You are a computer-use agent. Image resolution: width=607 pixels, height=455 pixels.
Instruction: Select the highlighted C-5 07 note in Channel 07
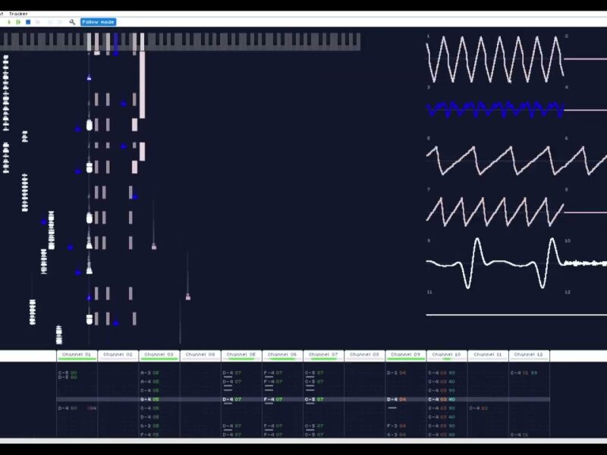coord(314,400)
